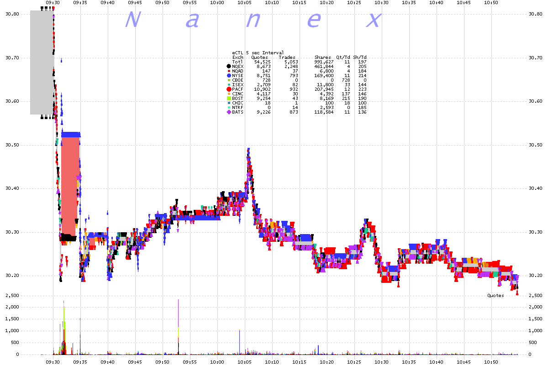Click the teal ISEX legend dot
548x365 pixels.
[x=229, y=84]
